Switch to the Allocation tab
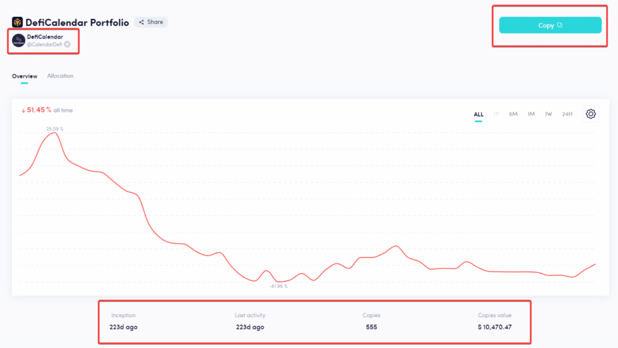This screenshot has width=618, height=348. click(x=60, y=76)
